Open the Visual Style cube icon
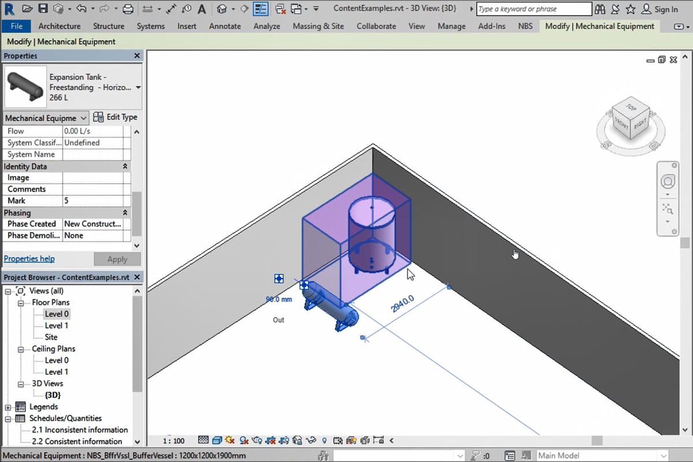This screenshot has width=693, height=462. 216,440
